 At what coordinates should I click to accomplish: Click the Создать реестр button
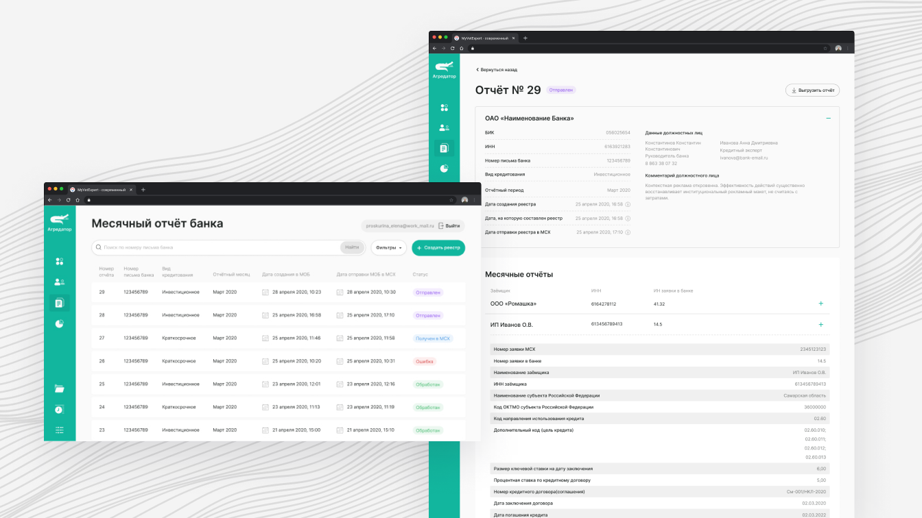(x=438, y=247)
